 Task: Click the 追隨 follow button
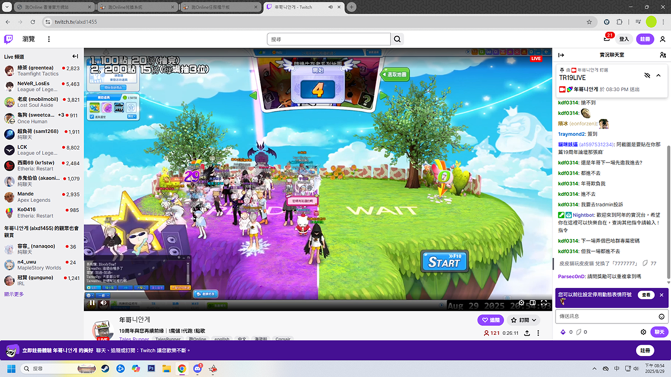490,320
